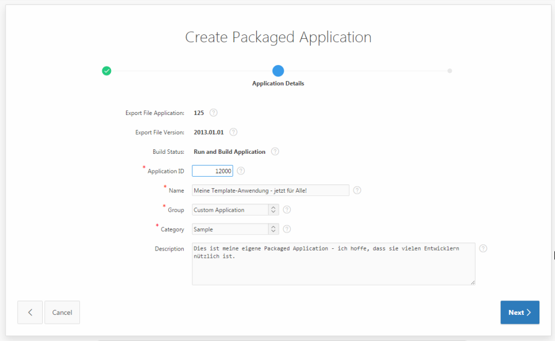Go back using the left arrow button
555x341 pixels.
click(30, 312)
